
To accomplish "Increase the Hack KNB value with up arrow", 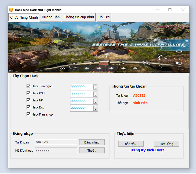I will (95, 93).
